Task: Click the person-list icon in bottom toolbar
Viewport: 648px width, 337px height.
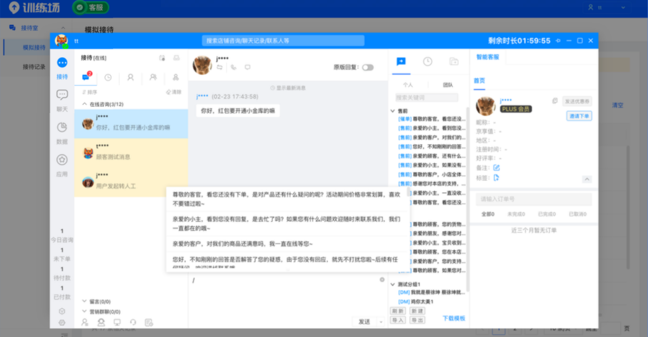Action: 85,322
